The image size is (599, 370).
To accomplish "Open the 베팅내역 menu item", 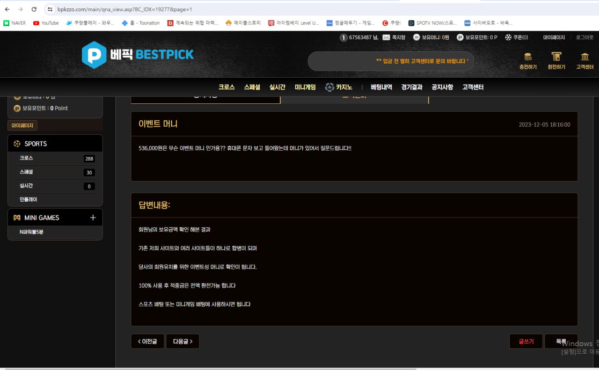I will (381, 87).
